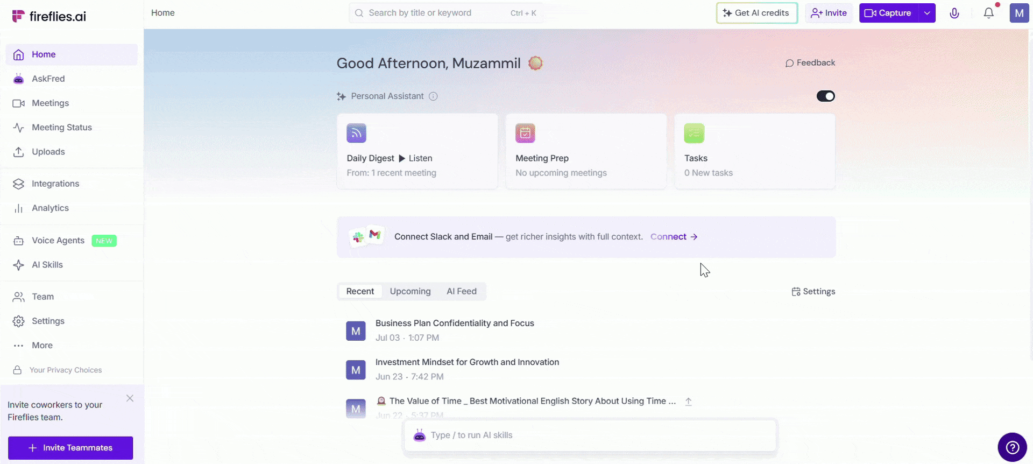Click the Voice Agents robot icon
The width and height of the screenshot is (1033, 464).
tap(18, 241)
